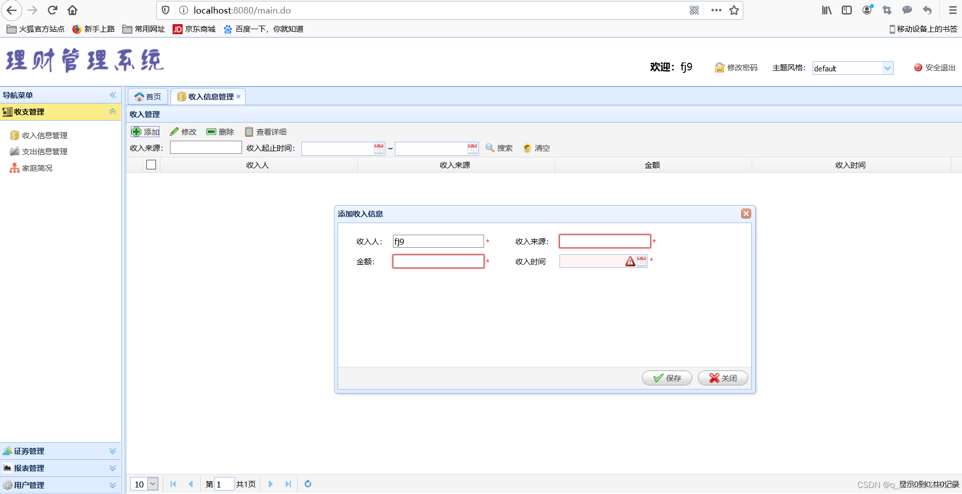Click the dialog's 金额 input field
This screenshot has height=494, width=962.
(x=438, y=261)
